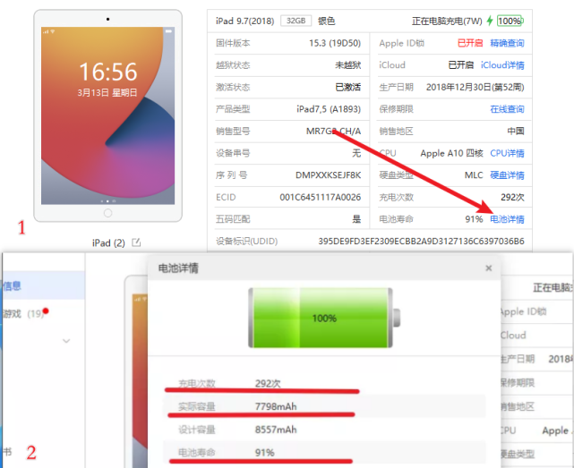The width and height of the screenshot is (574, 468).
Task: Click the 7798mAh actual capacity value
Action: click(276, 406)
